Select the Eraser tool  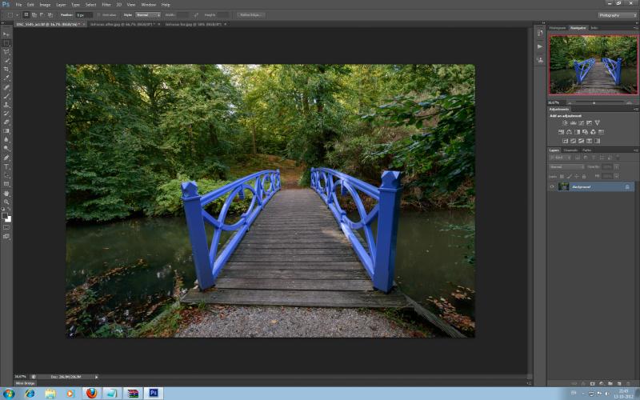6,122
